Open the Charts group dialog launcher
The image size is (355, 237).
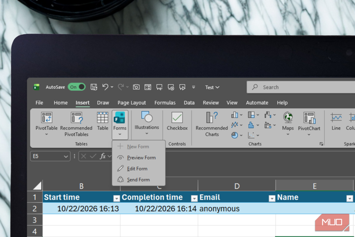[321, 144]
